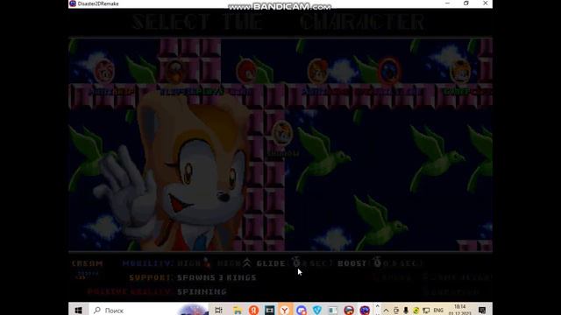Select the pink Amy character portrait

(x=104, y=71)
